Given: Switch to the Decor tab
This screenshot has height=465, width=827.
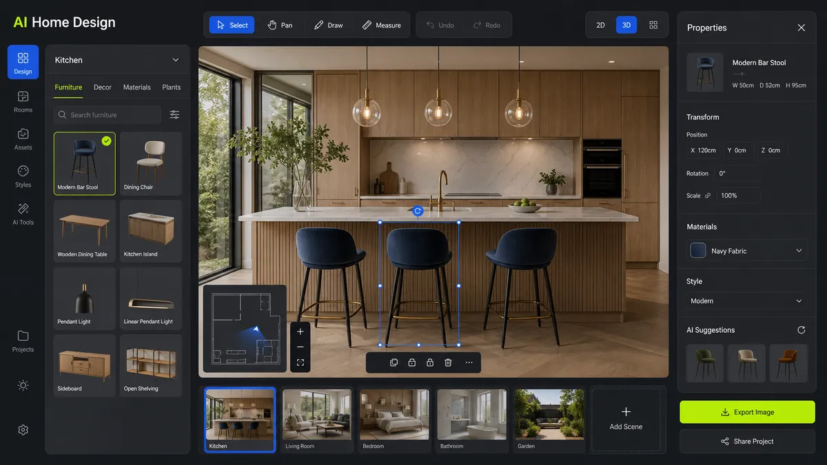Looking at the screenshot, I should pos(103,87).
